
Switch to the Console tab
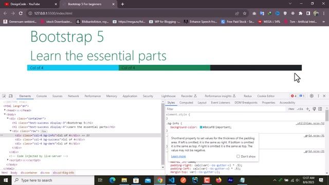42,96
